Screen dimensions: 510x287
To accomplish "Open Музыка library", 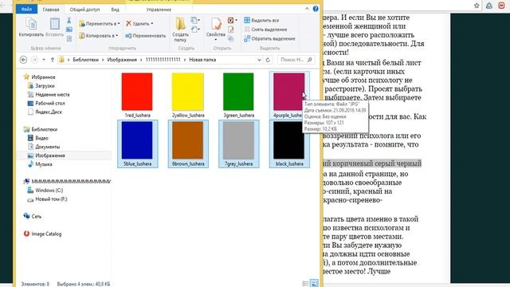I will click(44, 164).
